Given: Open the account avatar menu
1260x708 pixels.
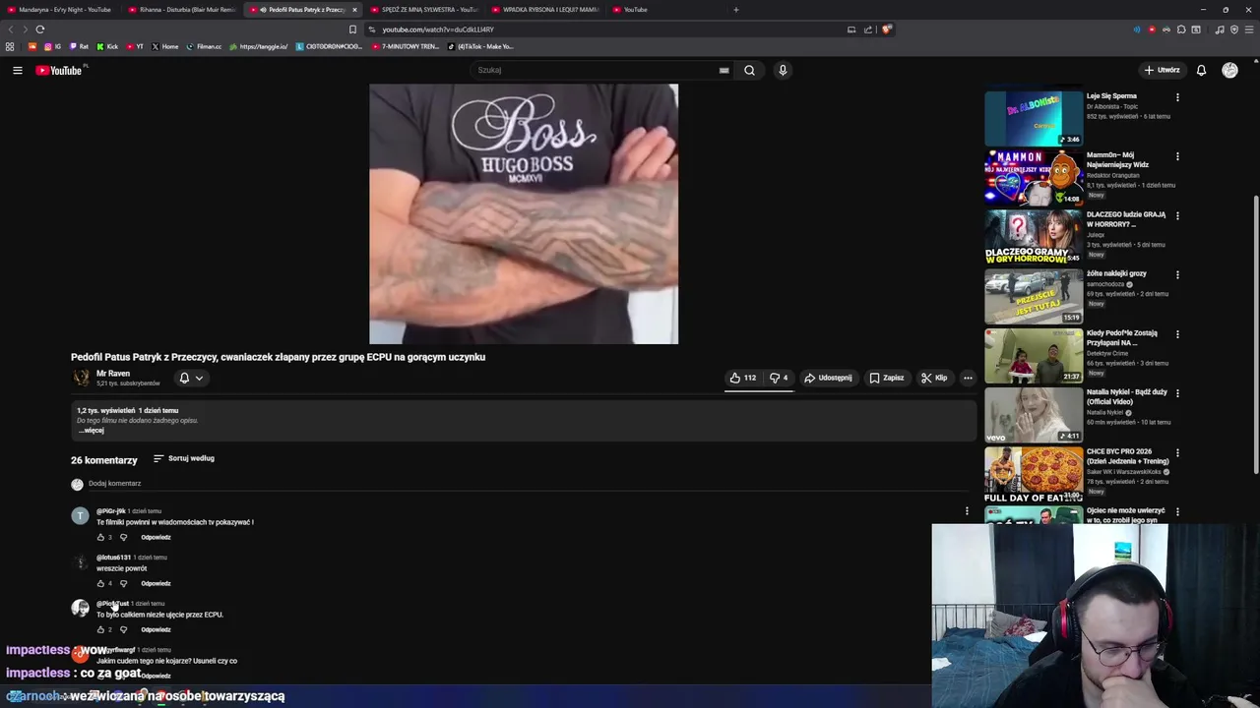Looking at the screenshot, I should [x=1229, y=70].
